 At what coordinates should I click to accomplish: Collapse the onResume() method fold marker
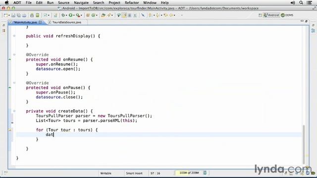pyautogui.click(x=14, y=55)
